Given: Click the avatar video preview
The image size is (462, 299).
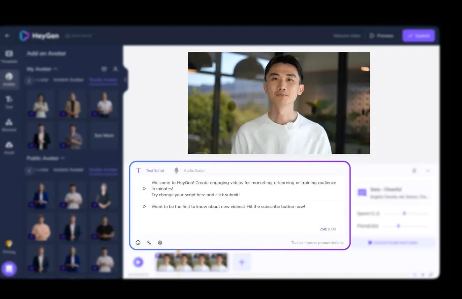Looking at the screenshot, I should [x=279, y=103].
